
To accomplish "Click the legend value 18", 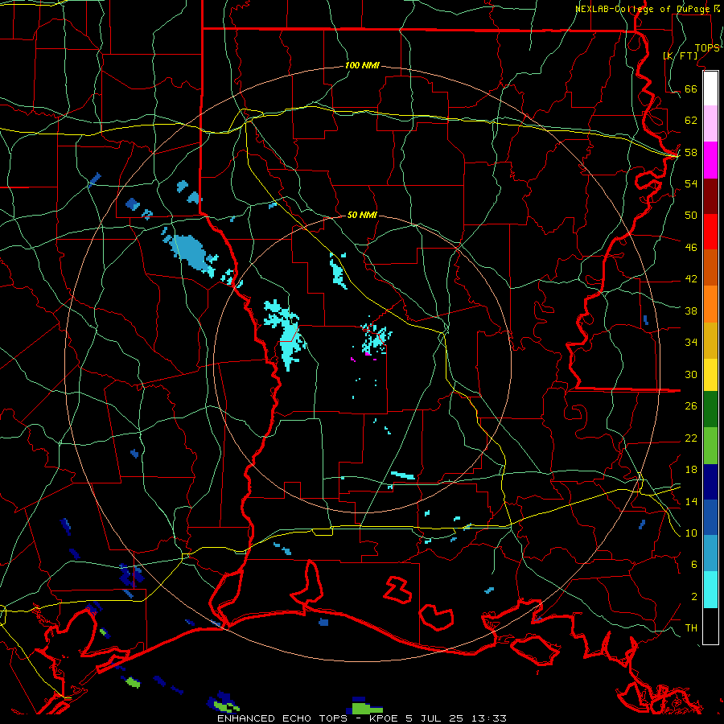I will pos(691,470).
